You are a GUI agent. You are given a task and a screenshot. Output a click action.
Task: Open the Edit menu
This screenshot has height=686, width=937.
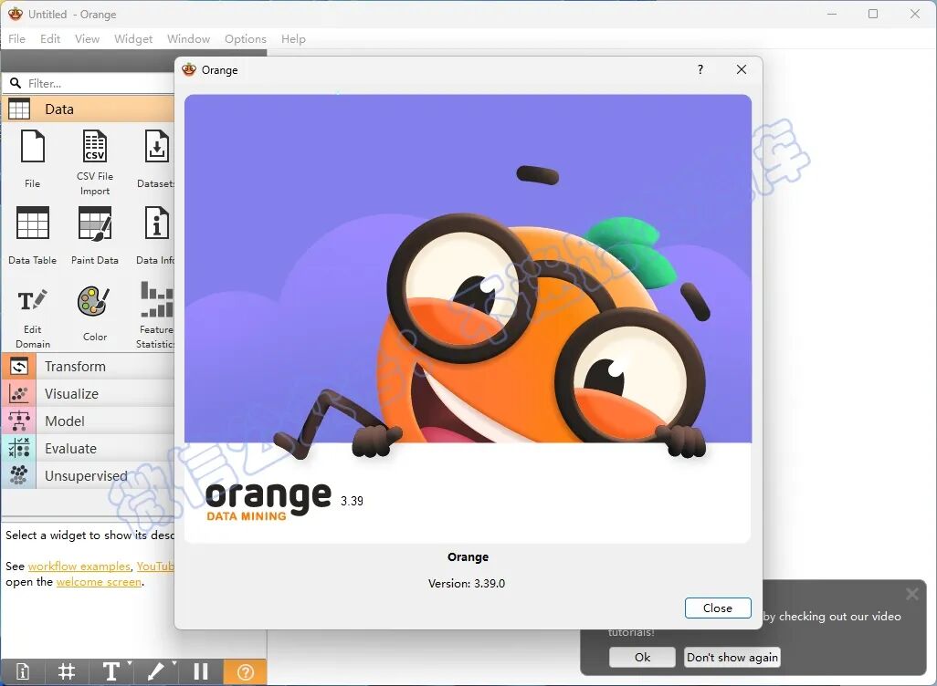50,39
